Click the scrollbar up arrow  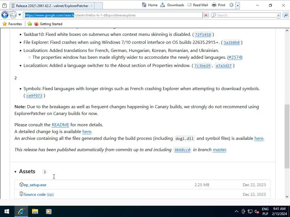click(287, 31)
